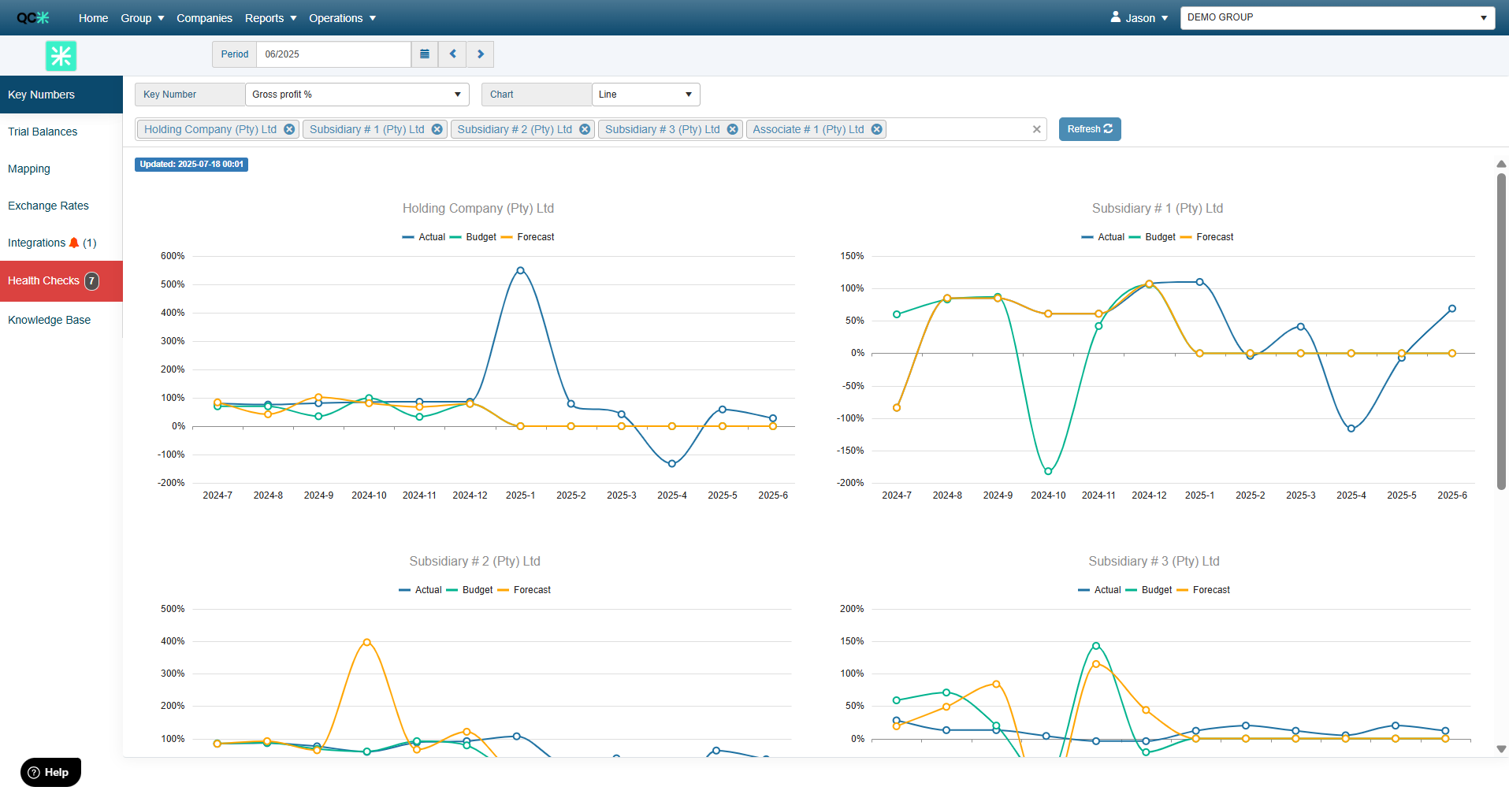Viewport: 1509px width, 809px height.
Task: Click the Updated: 2025-07-18 00:01 badge
Action: tap(191, 165)
